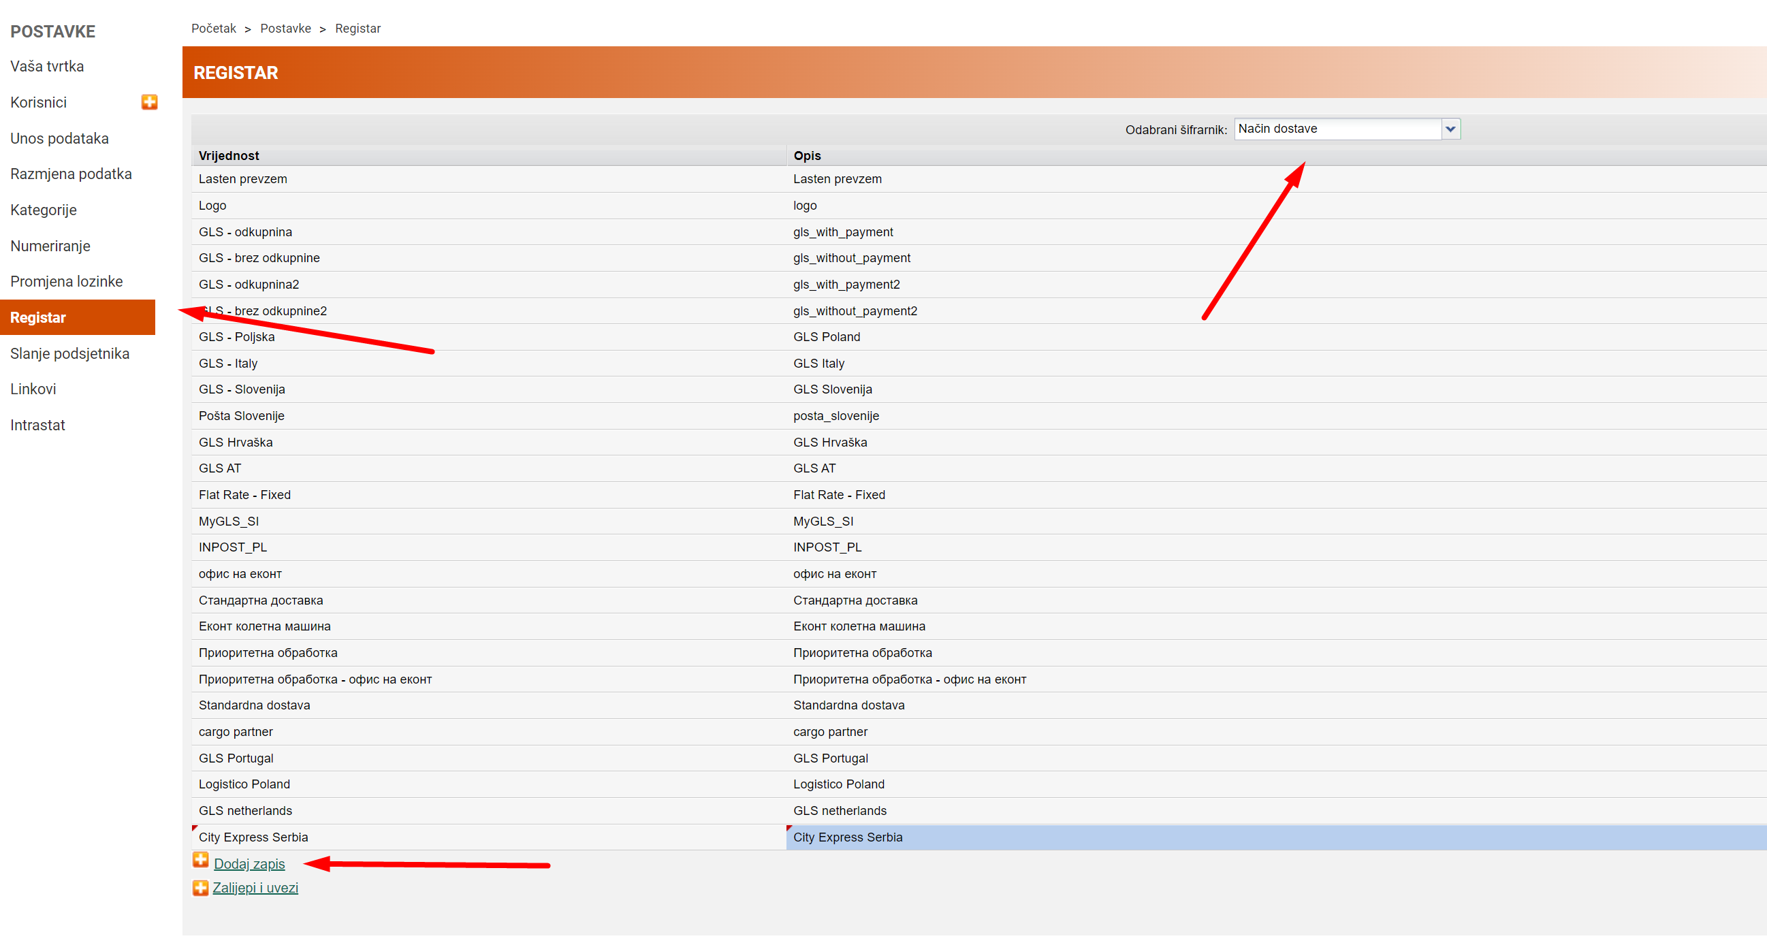
Task: Click the Opis column header
Action: point(807,156)
